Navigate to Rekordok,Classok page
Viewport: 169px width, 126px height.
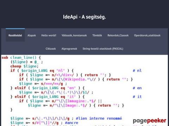click(x=118, y=35)
